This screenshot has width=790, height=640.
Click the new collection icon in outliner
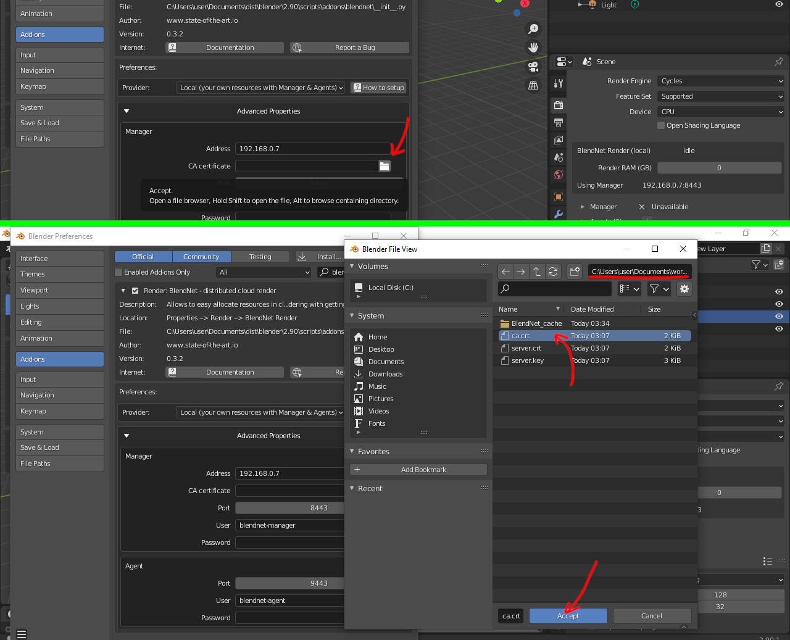[x=779, y=265]
